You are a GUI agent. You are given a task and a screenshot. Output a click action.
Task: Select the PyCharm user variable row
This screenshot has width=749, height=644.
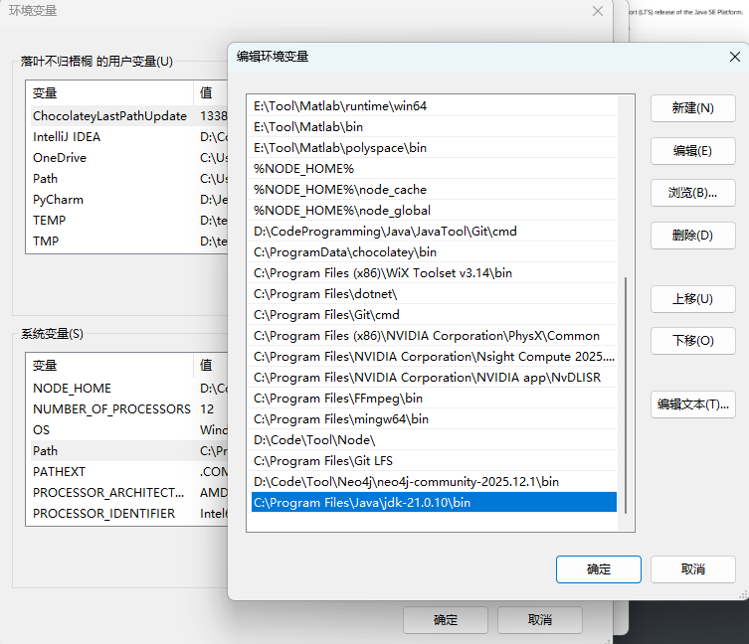click(x=59, y=200)
